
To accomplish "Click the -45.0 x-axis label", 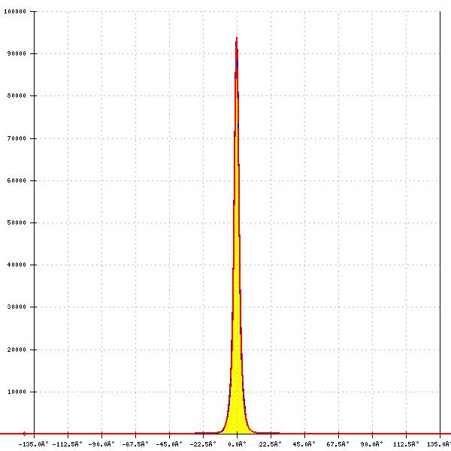I will click(169, 444).
